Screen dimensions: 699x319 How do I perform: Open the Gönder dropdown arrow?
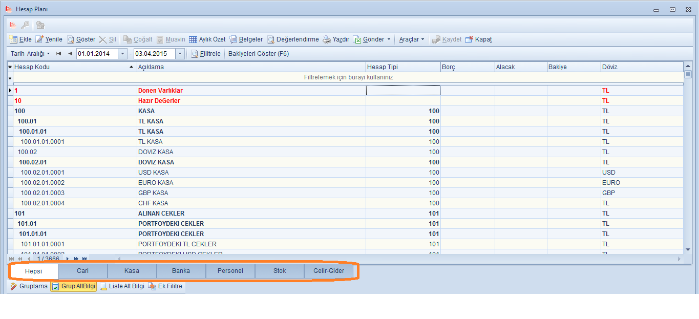click(x=389, y=39)
